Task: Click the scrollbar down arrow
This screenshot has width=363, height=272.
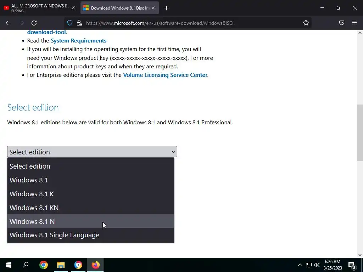Action: coord(360,255)
